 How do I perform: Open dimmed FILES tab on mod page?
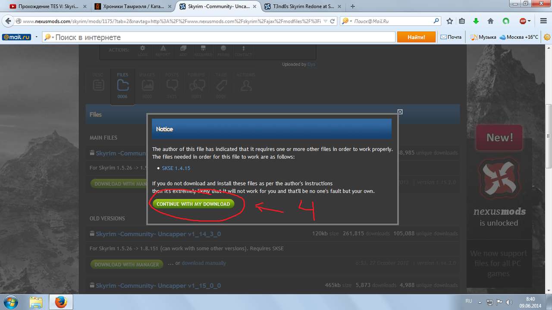[x=122, y=86]
